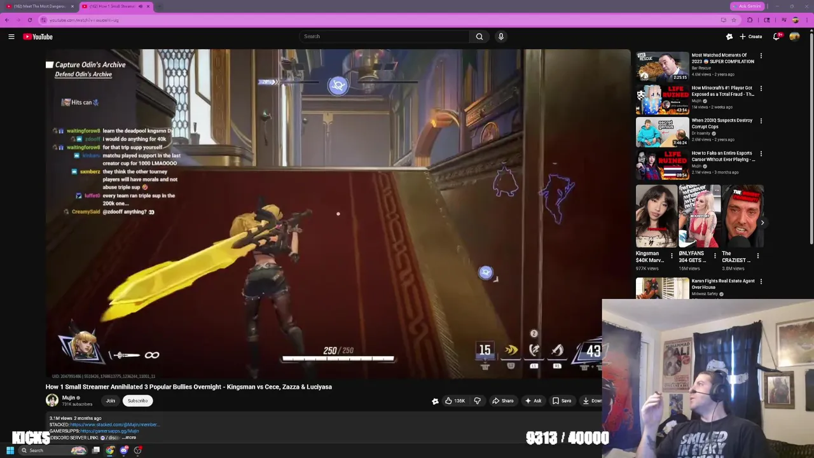Open options for 'Karen Fights Real Estate Agent'
Screen dimensions: 814x458
pyautogui.click(x=761, y=281)
